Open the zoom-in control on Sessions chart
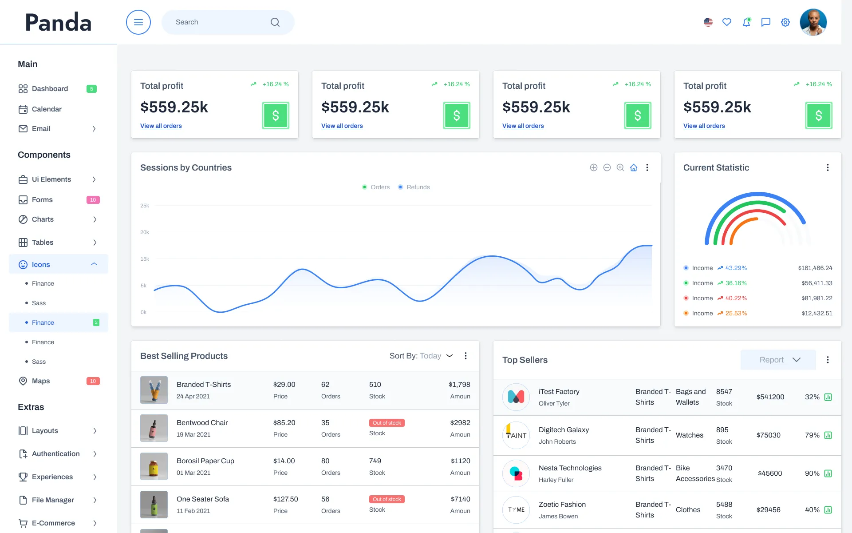 click(594, 167)
